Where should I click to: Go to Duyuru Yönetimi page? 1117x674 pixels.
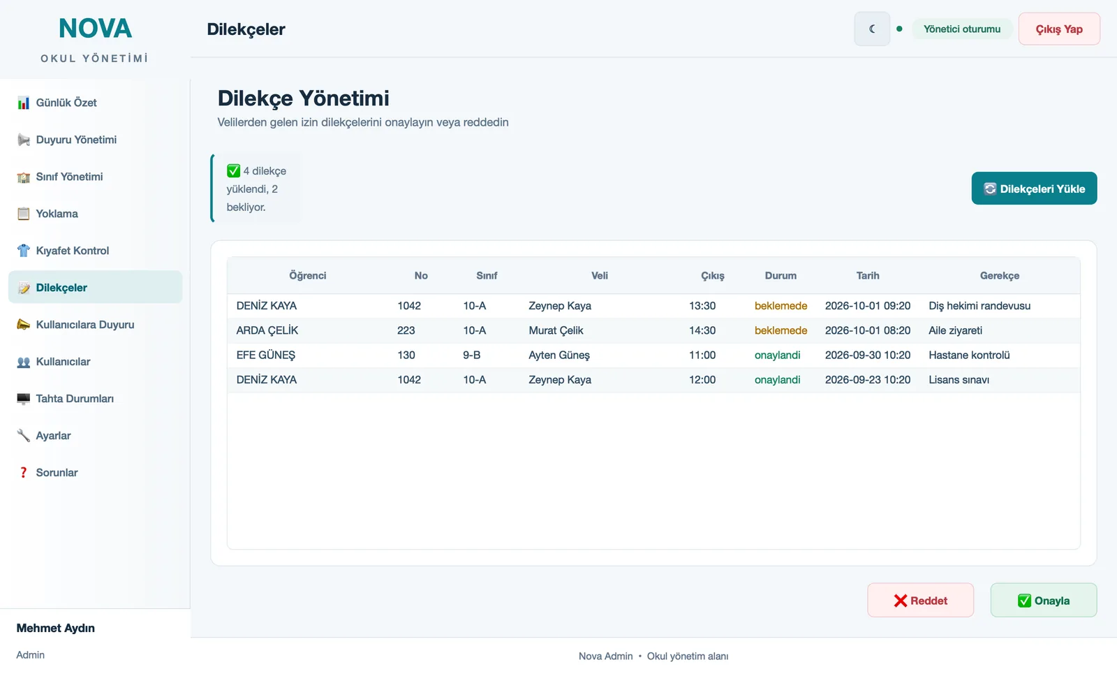(x=95, y=140)
